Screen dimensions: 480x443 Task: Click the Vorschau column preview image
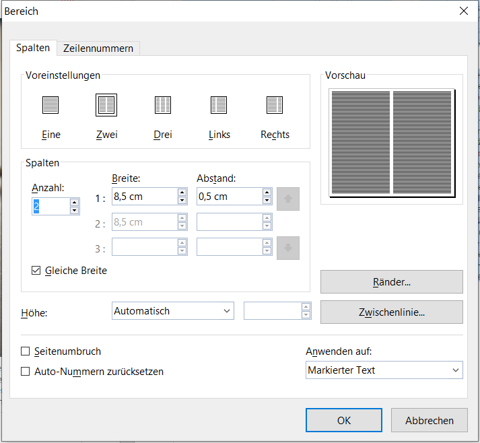392,143
